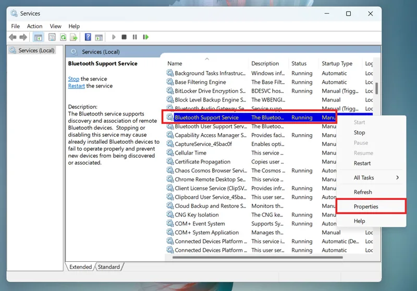Click the Restart the service link

point(76,86)
